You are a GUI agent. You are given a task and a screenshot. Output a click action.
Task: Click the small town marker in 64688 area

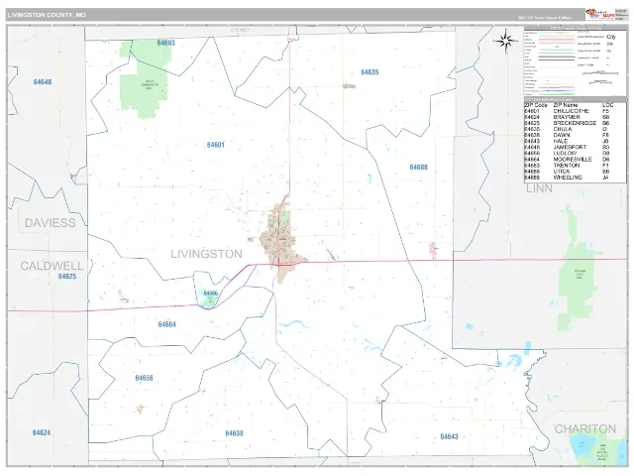click(x=433, y=250)
